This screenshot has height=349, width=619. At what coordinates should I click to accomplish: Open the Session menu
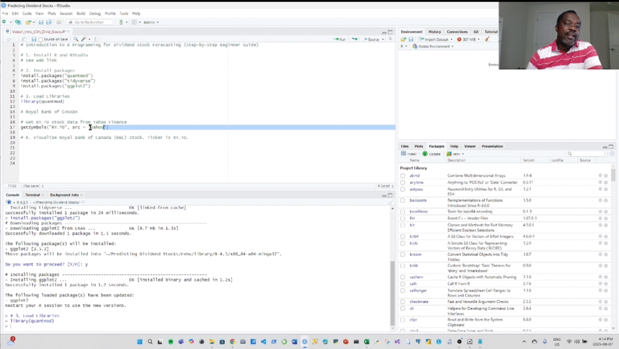66,13
